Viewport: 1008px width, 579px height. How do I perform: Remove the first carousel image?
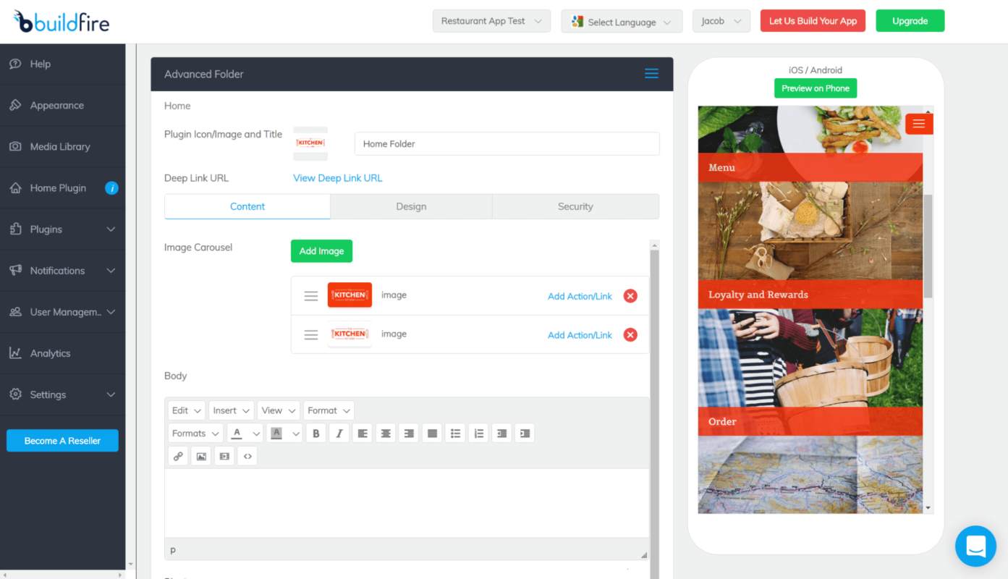coord(630,296)
